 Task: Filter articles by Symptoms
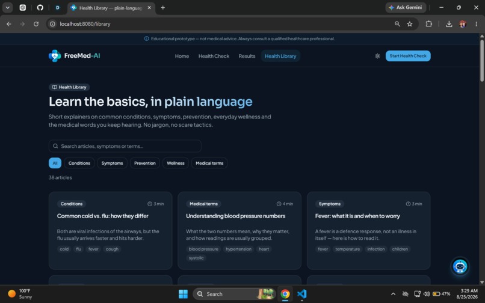pyautogui.click(x=112, y=163)
